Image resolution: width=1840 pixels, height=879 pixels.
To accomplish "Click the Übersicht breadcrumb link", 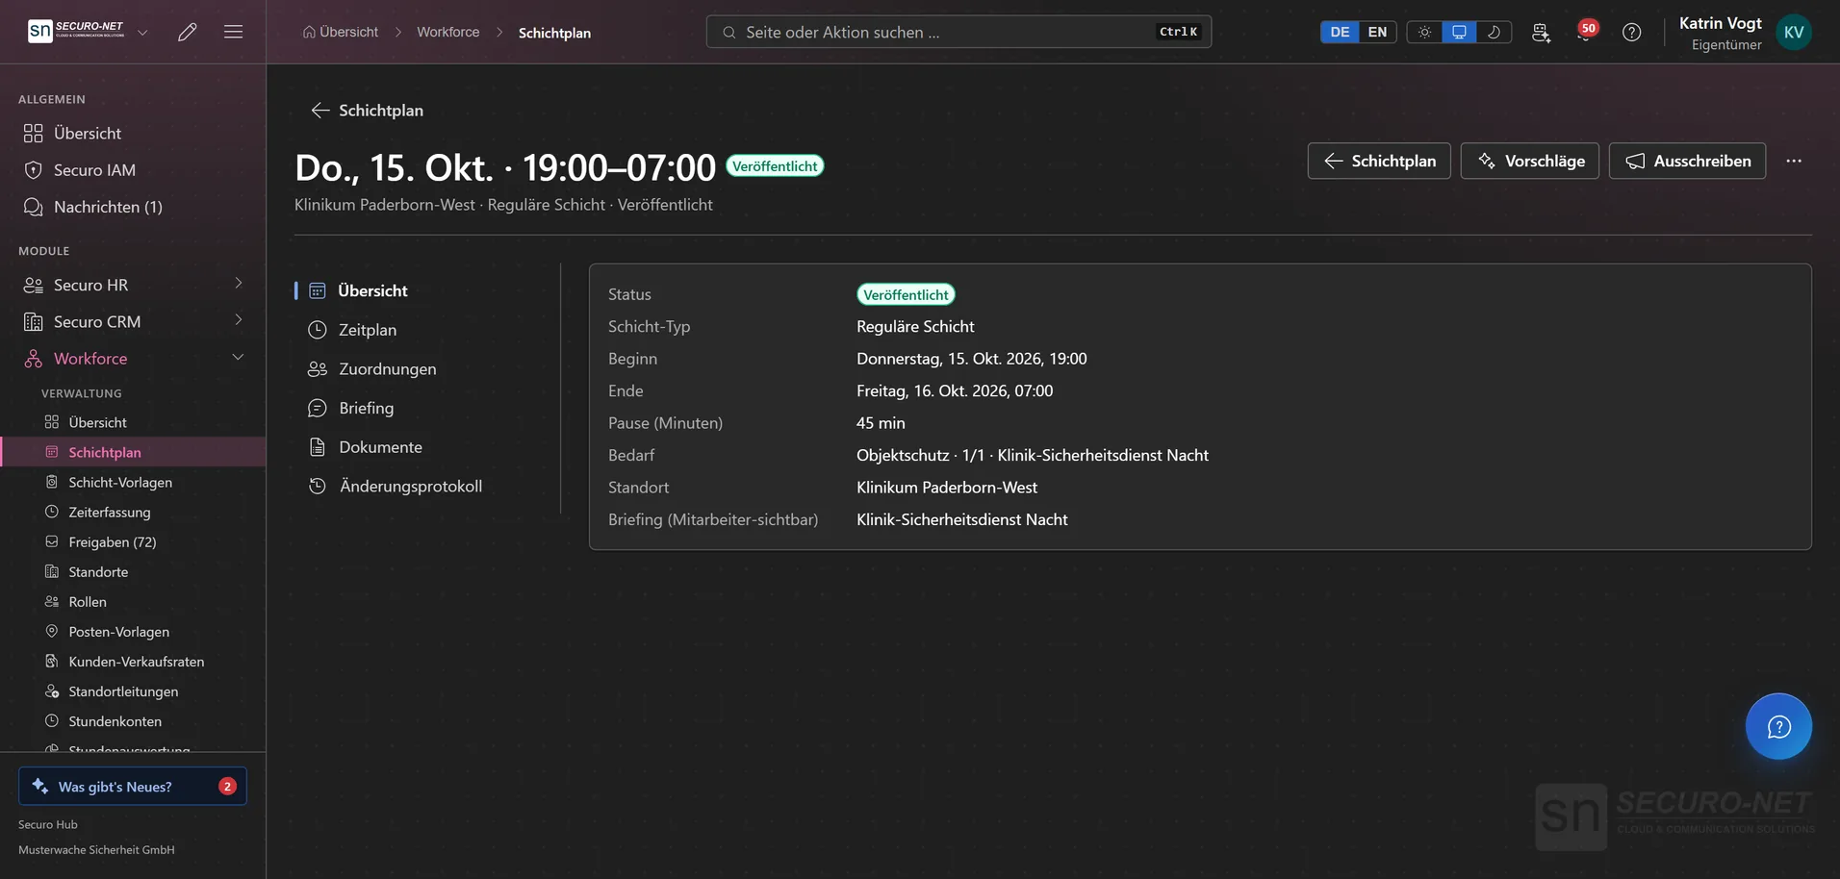I will point(340,32).
